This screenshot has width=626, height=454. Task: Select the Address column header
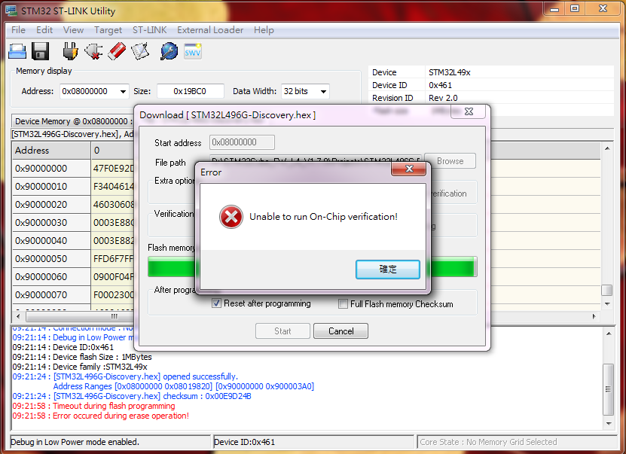[x=51, y=151]
